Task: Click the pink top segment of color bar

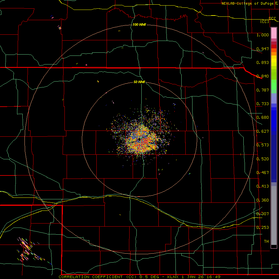Action: [x=274, y=33]
